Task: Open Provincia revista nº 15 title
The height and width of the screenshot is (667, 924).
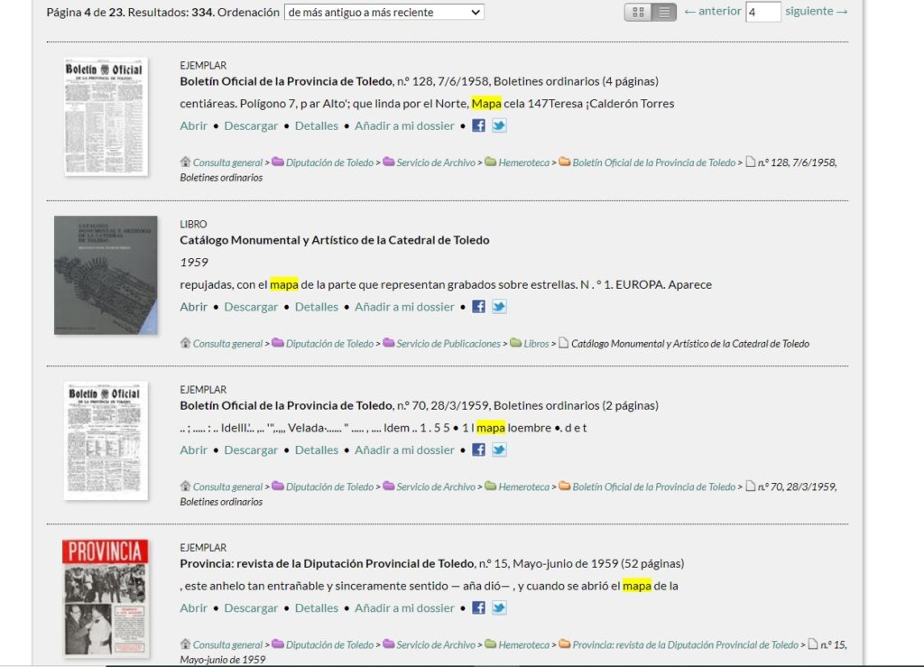Action: [x=432, y=563]
